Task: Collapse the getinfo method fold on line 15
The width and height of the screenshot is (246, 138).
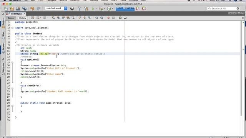Action: point(12,62)
